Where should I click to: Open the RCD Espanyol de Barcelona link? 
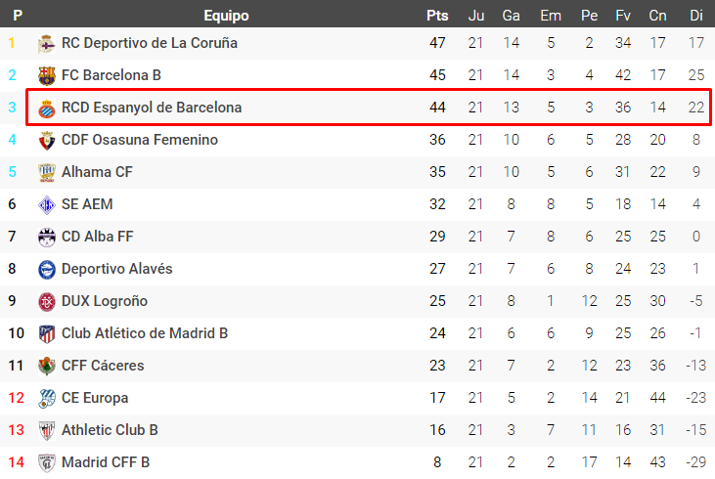click(x=152, y=108)
